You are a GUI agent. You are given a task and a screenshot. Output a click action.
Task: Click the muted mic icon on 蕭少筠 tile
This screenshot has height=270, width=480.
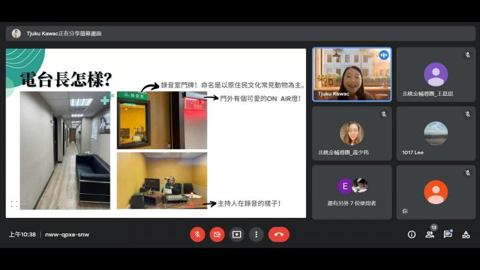383,114
